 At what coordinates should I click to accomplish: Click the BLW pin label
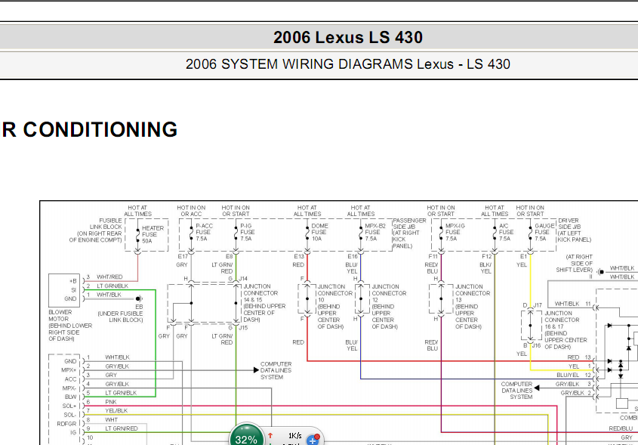coord(70,397)
